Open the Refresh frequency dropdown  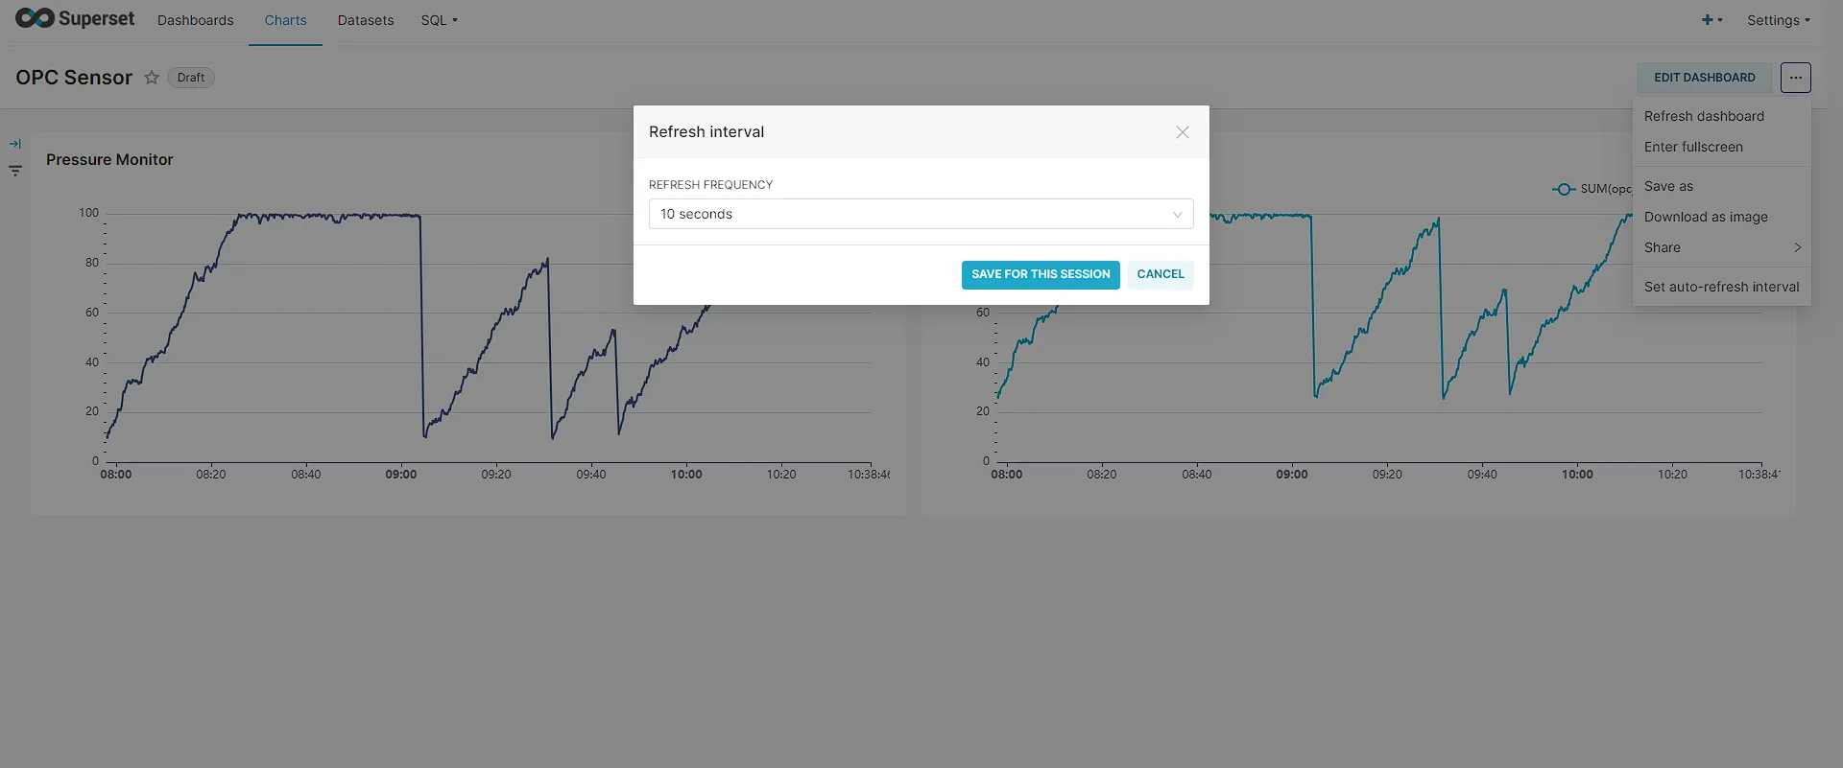(x=921, y=214)
